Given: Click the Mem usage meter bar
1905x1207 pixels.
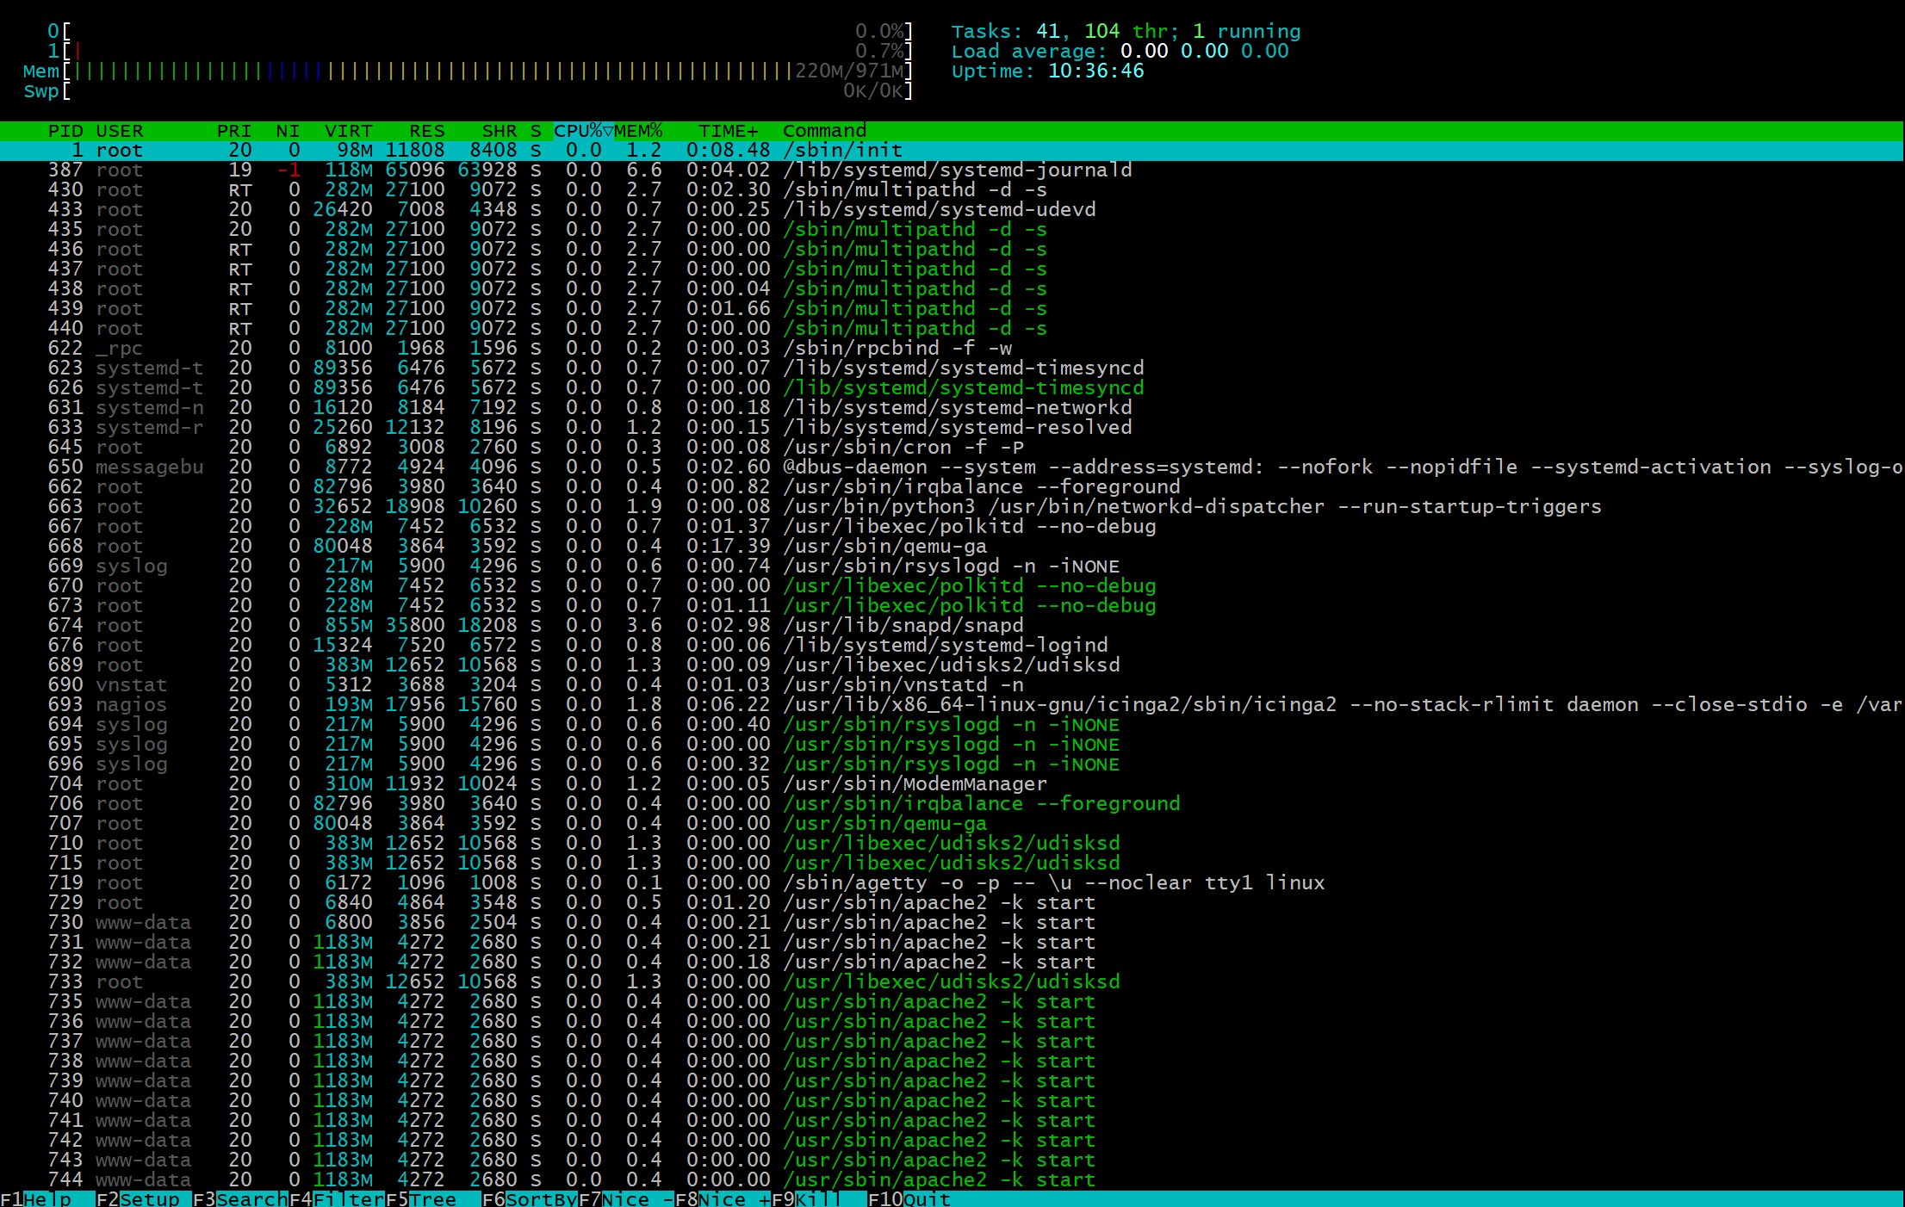Looking at the screenshot, I should click(431, 71).
